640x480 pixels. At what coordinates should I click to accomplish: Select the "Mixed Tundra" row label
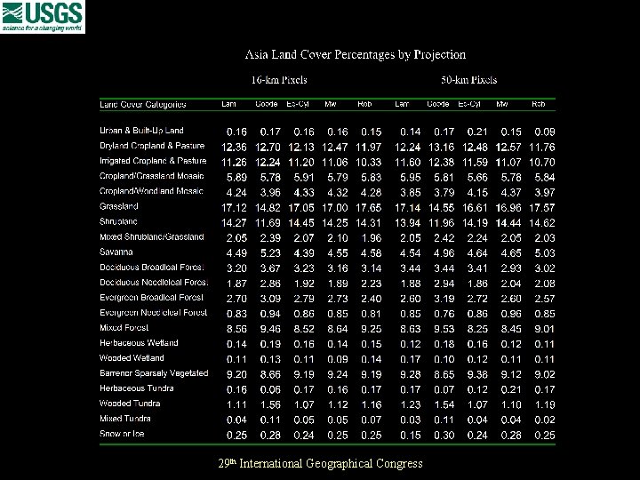coord(125,419)
